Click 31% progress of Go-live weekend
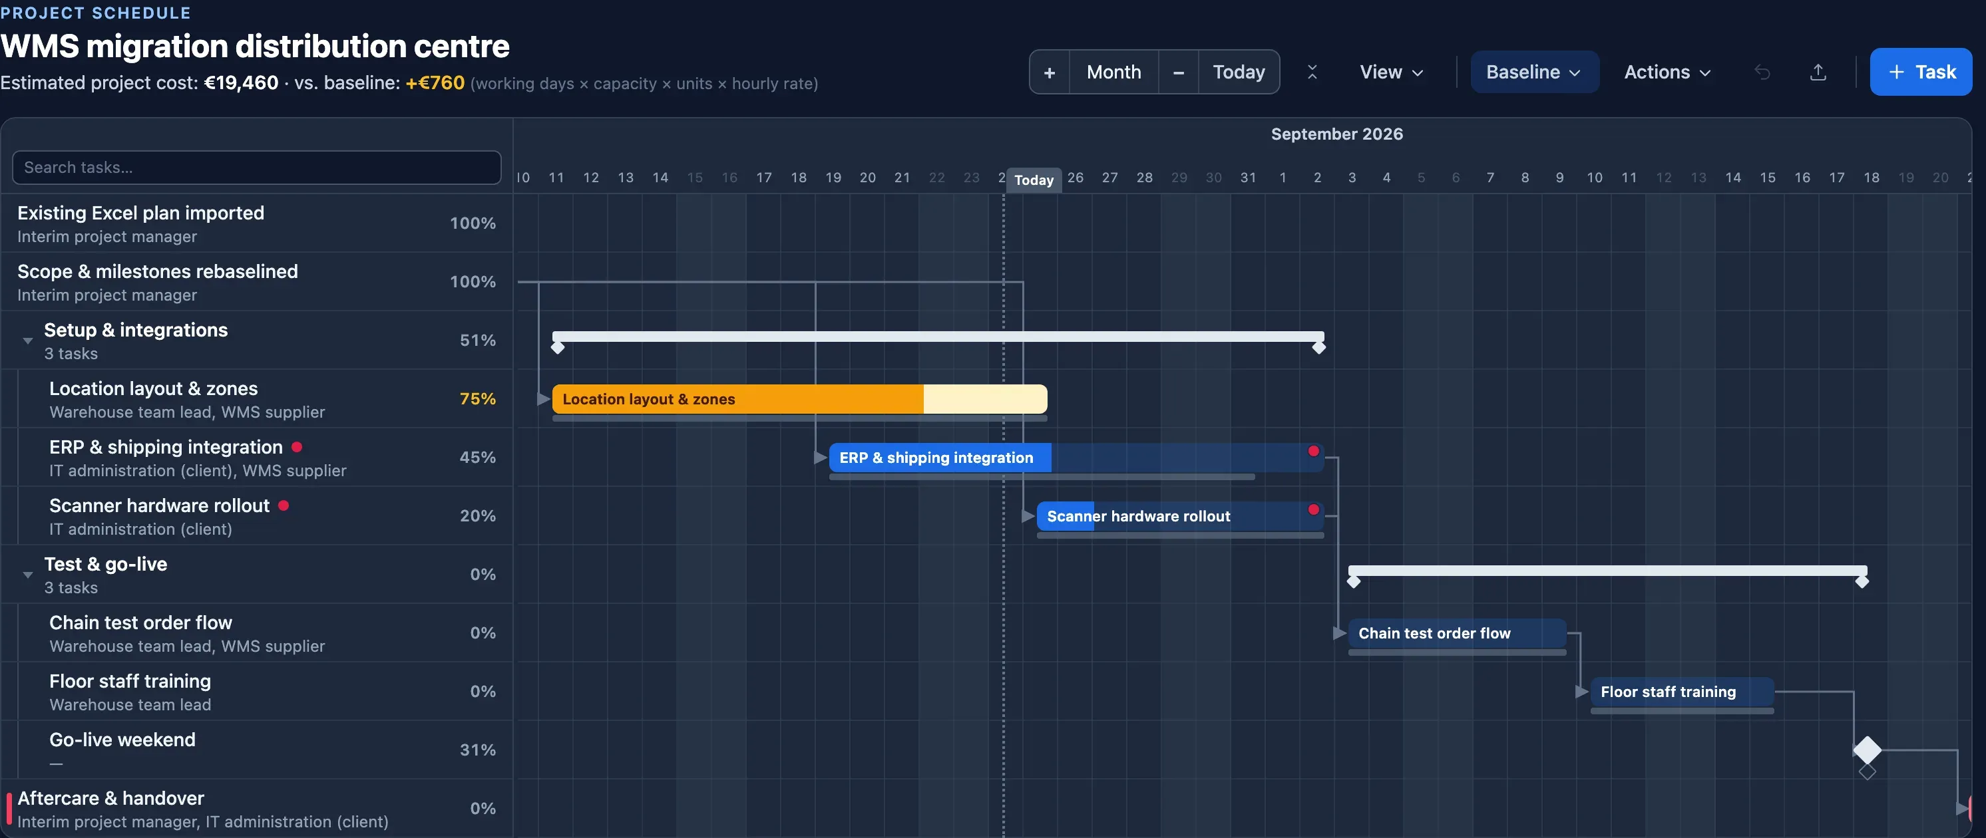This screenshot has height=838, width=1986. click(477, 750)
